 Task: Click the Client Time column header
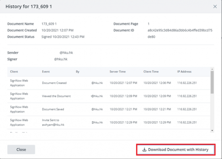point(151,72)
